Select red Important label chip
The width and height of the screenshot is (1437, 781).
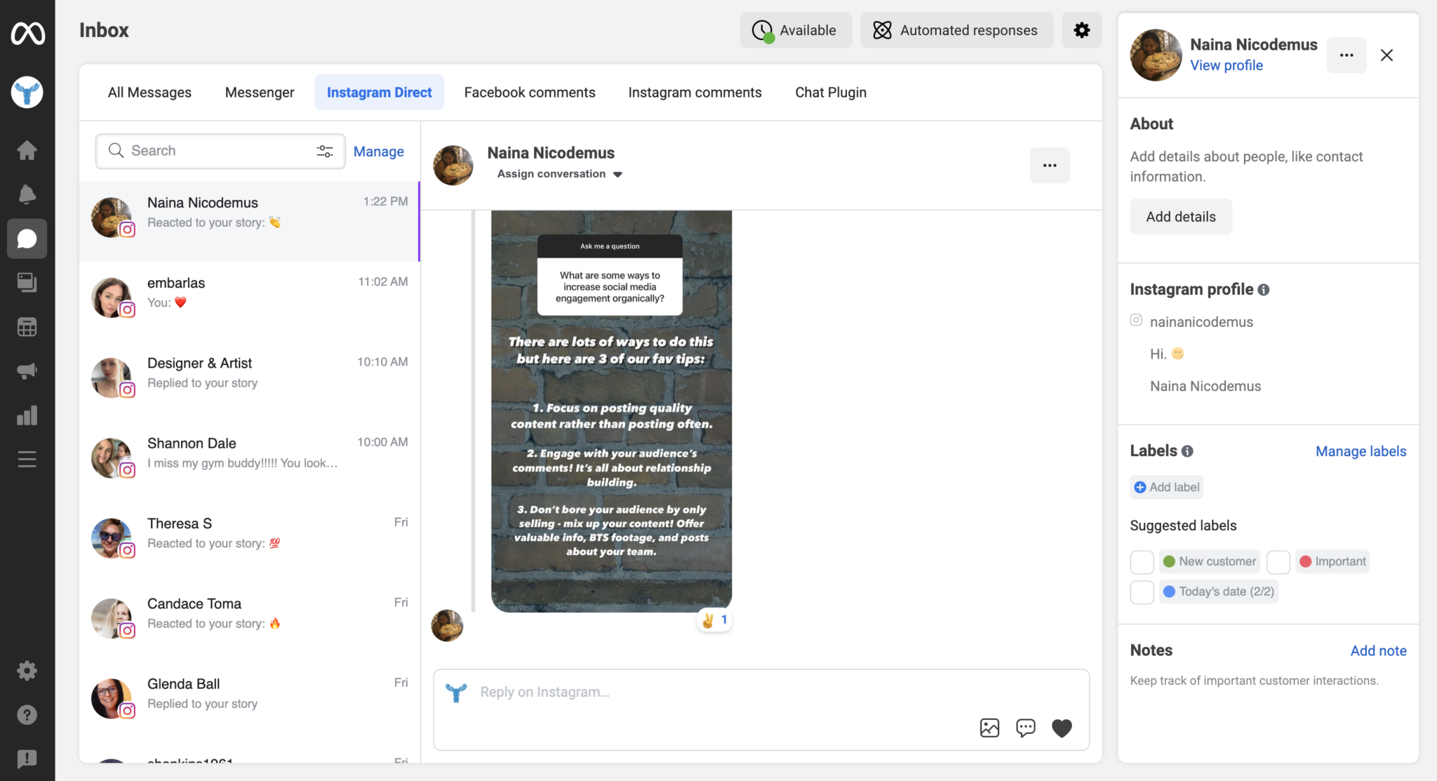click(x=1332, y=561)
